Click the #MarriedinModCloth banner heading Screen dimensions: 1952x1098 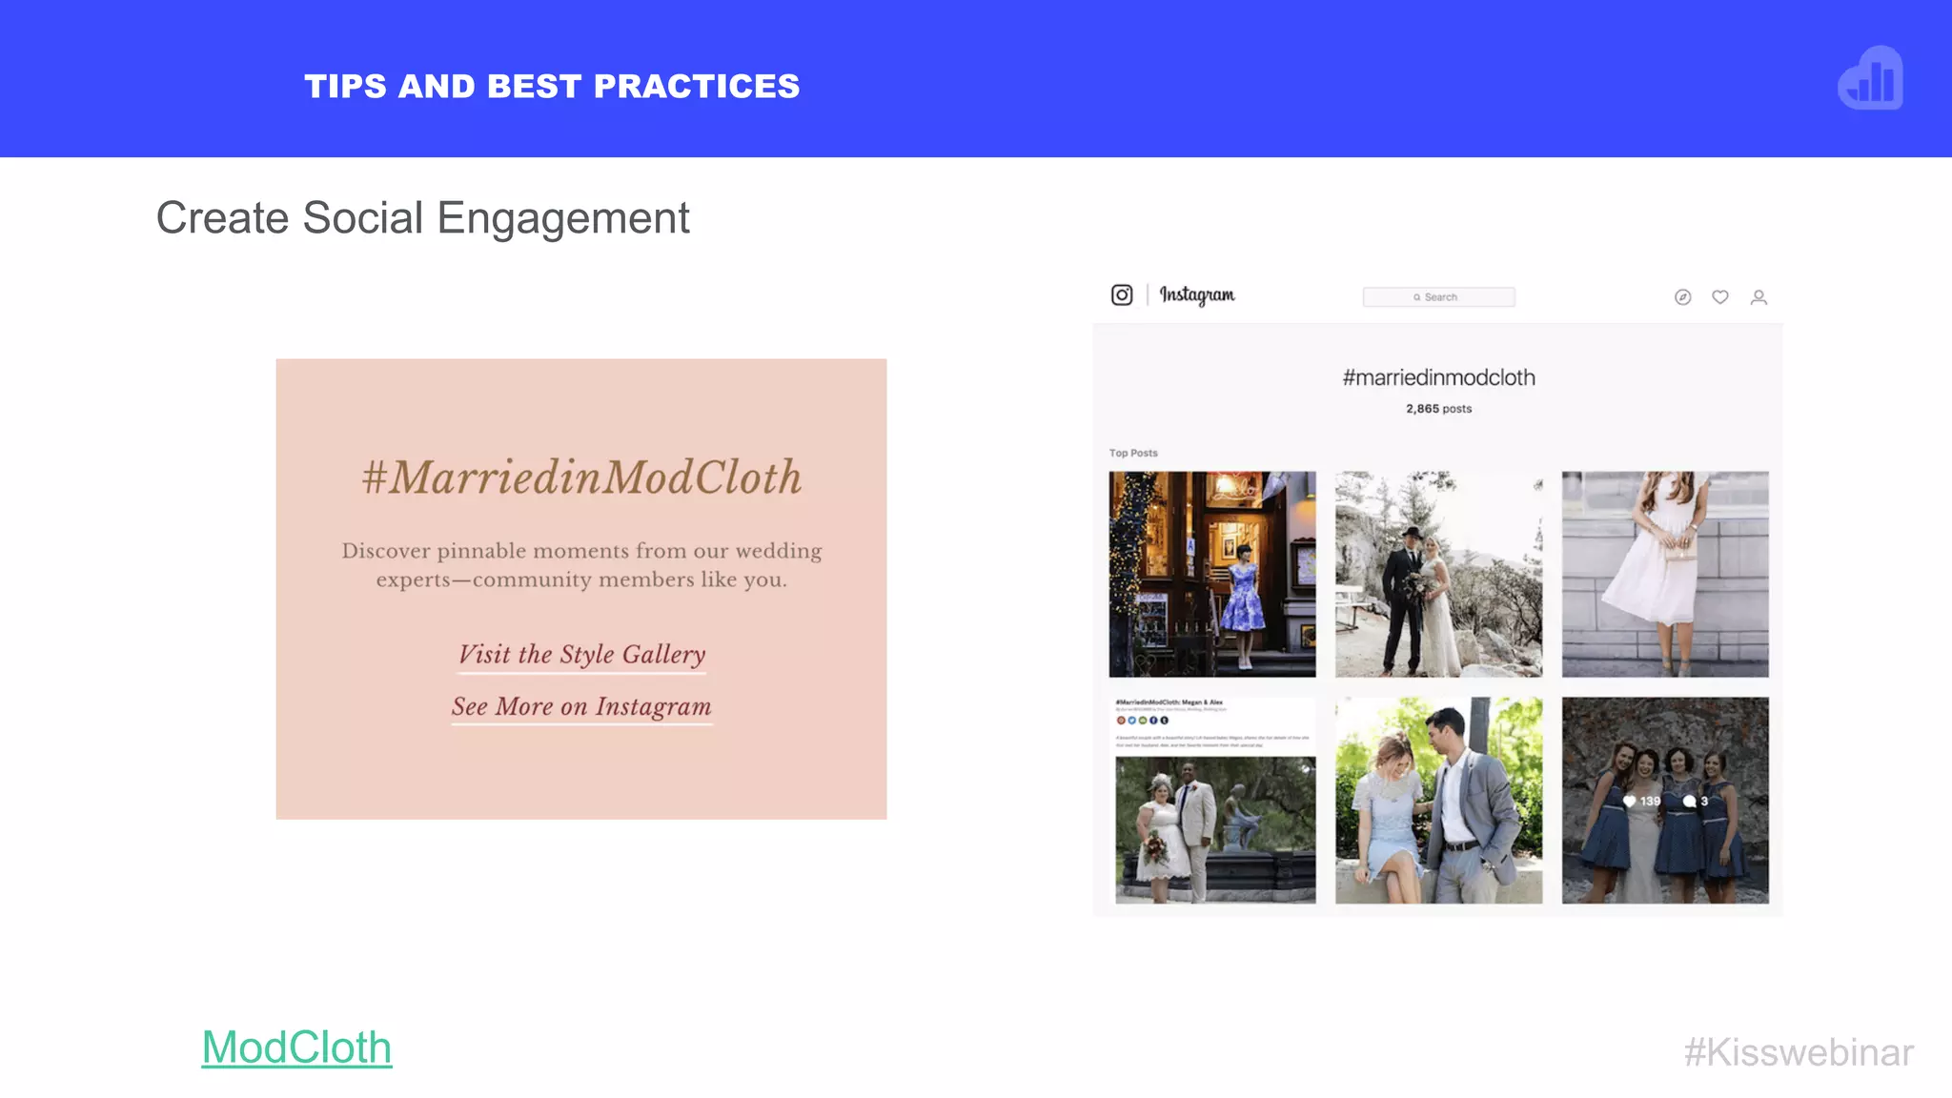[x=581, y=477]
